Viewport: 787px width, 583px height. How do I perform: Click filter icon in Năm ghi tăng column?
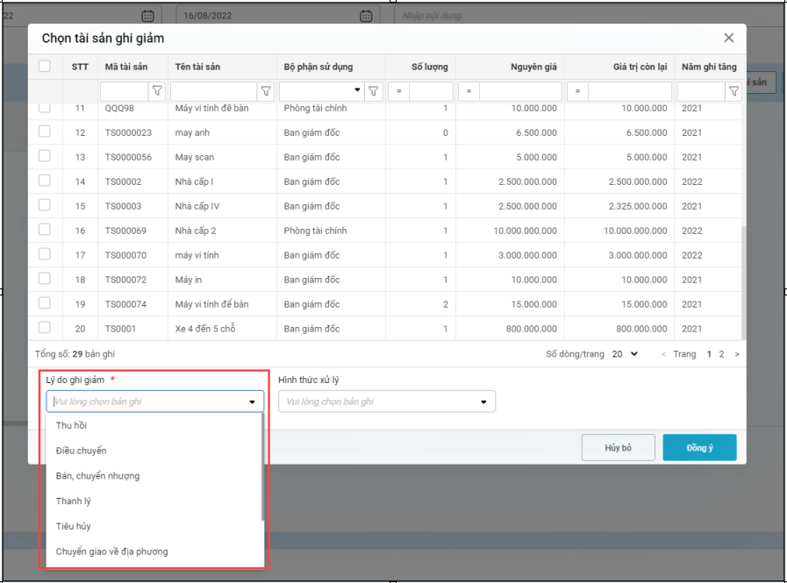click(733, 91)
